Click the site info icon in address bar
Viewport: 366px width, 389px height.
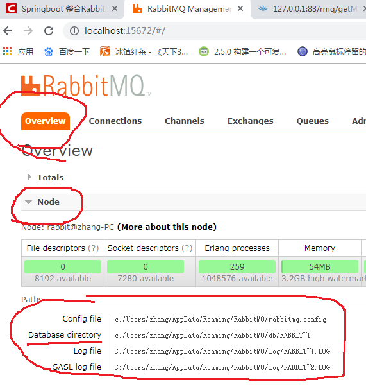74,31
